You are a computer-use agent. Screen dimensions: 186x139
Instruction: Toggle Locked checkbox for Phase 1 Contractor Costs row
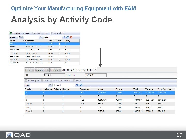tap(60, 50)
